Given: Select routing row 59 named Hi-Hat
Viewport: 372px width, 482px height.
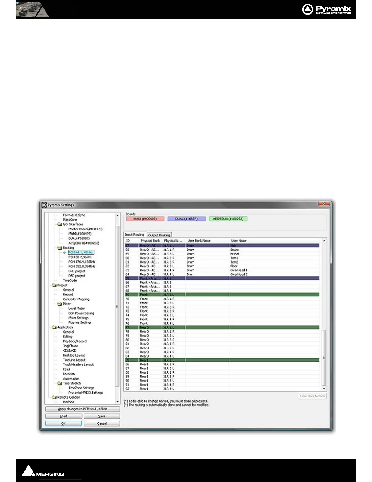Looking at the screenshot, I should 222,254.
